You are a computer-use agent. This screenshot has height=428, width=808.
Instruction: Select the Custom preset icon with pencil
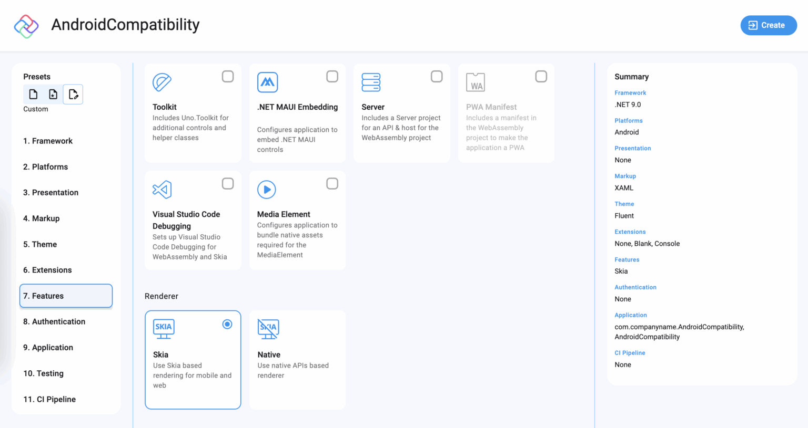[x=73, y=95]
